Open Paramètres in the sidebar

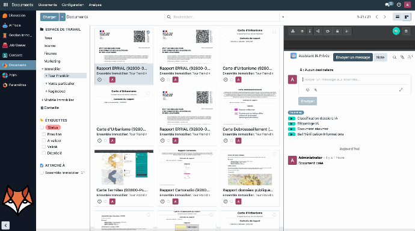tap(17, 85)
